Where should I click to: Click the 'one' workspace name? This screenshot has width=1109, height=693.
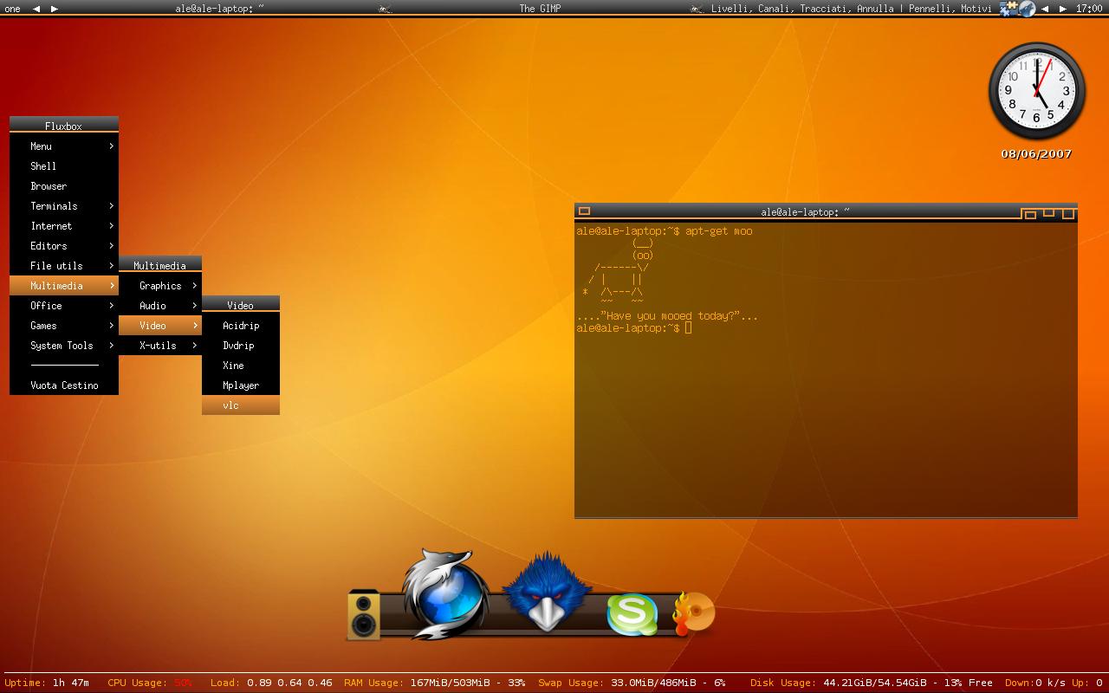13,9
